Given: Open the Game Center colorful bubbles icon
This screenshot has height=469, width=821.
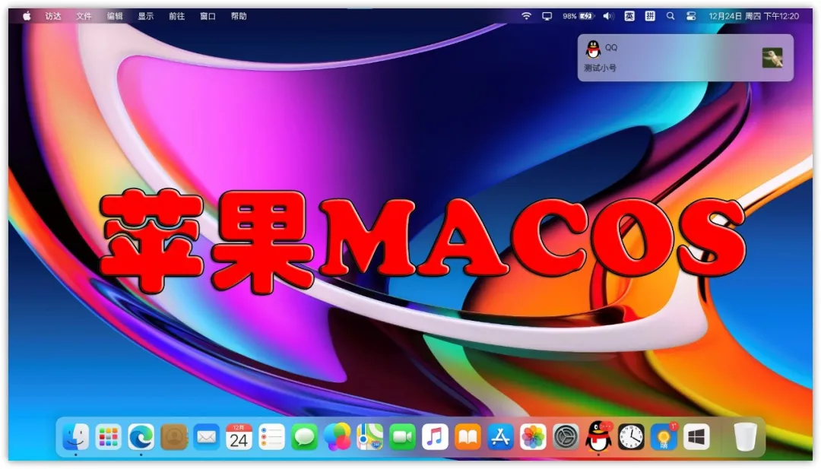Looking at the screenshot, I should (338, 436).
